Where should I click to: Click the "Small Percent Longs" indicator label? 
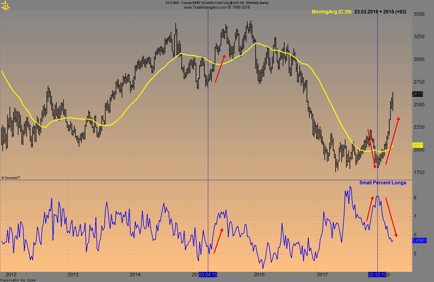click(x=383, y=183)
